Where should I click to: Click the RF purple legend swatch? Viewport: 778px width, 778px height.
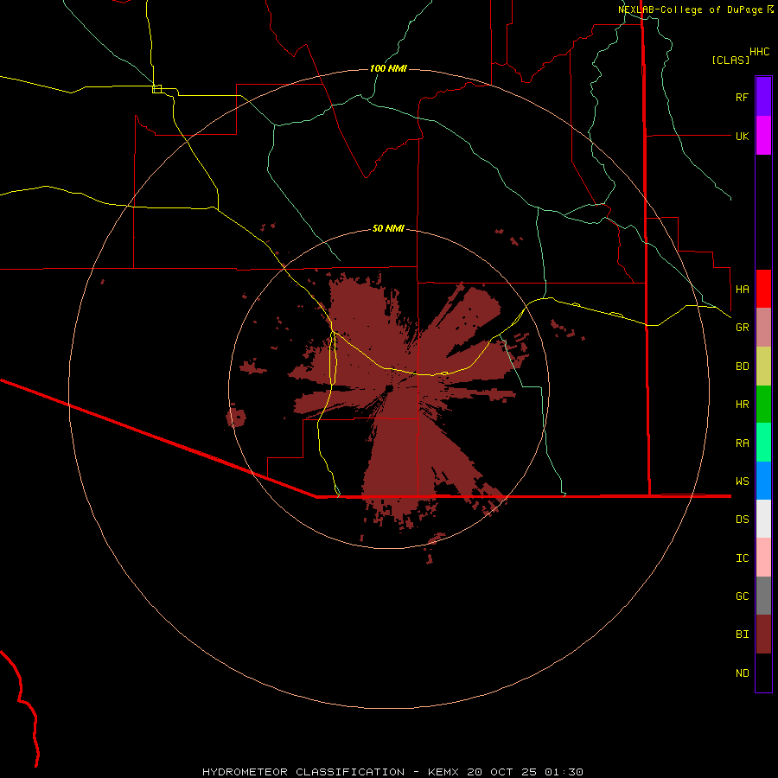point(763,97)
